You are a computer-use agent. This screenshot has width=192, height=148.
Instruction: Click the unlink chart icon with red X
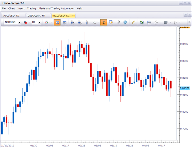click(x=25, y=22)
